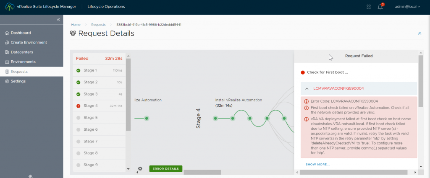430x178 pixels.
Task: Open the apps grid launcher
Action: click(369, 7)
